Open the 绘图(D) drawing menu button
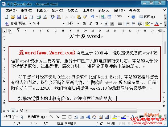168x127 pixels. (11, 117)
